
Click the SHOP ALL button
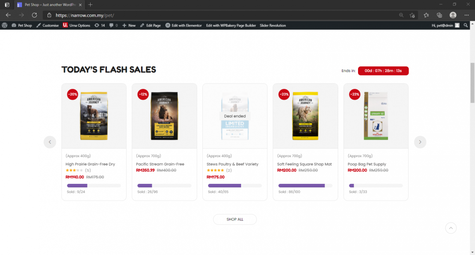point(235,219)
